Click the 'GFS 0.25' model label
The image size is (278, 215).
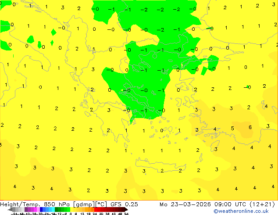[124, 204]
